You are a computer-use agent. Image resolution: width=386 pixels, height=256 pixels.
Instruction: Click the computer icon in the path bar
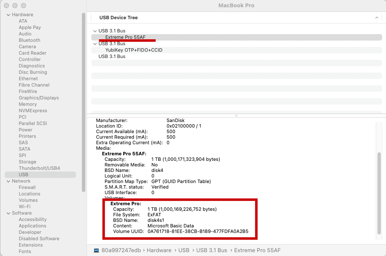[x=96, y=250]
